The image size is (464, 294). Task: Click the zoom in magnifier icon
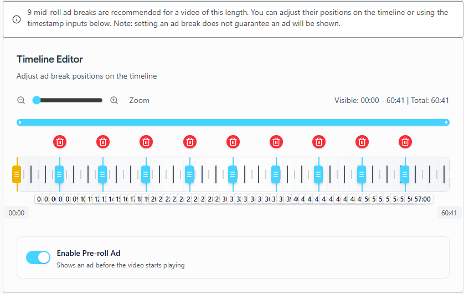pos(114,100)
